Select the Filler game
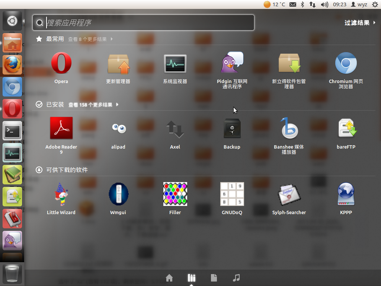This screenshot has height=286, width=381. coord(175,199)
